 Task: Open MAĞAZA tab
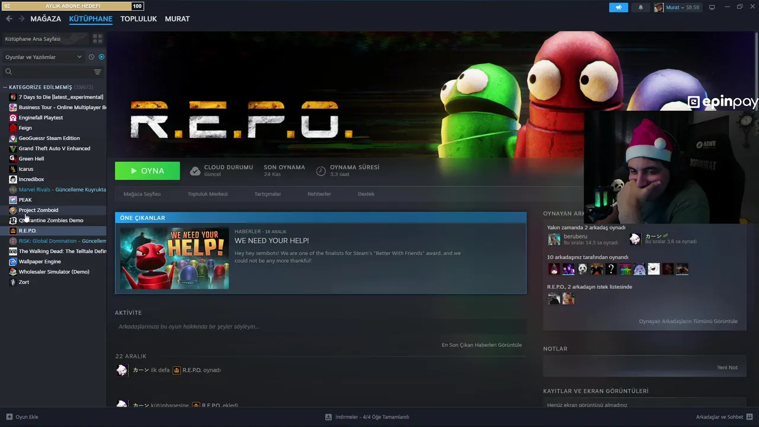[x=46, y=19]
